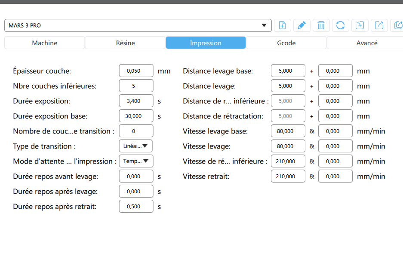Click the import profile icon
Screen dimensions: 403x257
(360, 25)
